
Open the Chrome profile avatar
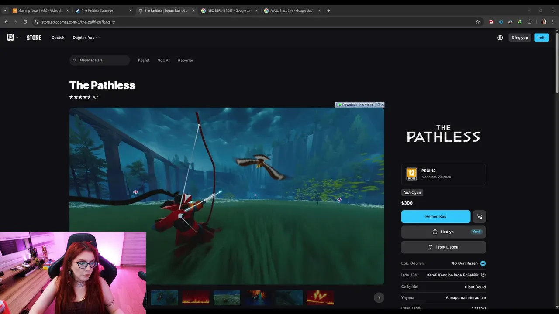(x=544, y=22)
